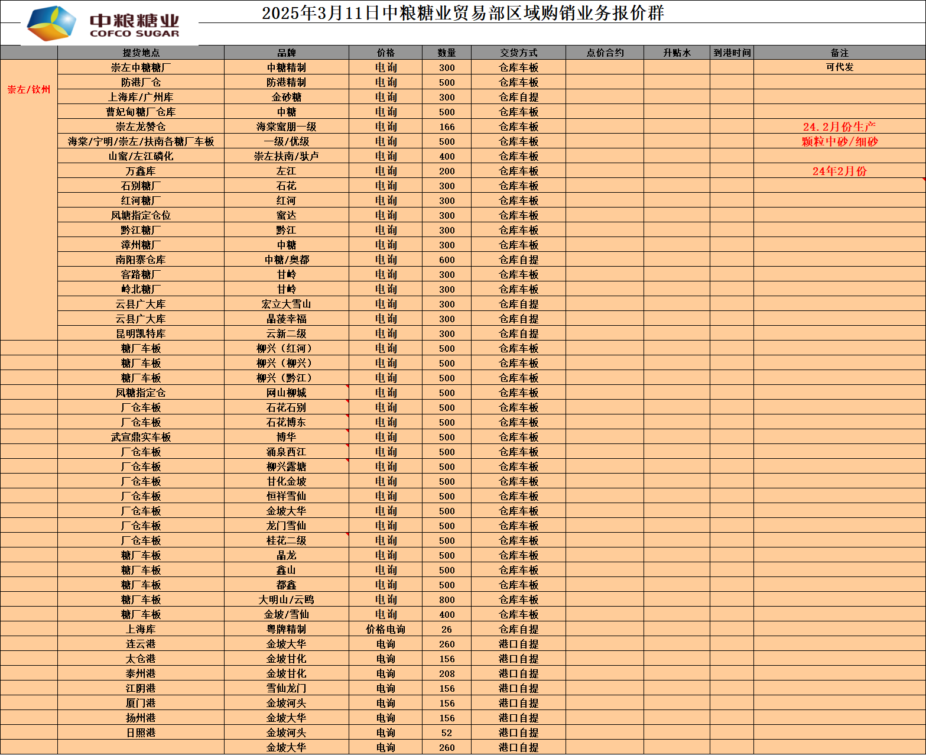This screenshot has height=755, width=926.
Task: Select the 价格电询 price cell
Action: click(385, 629)
